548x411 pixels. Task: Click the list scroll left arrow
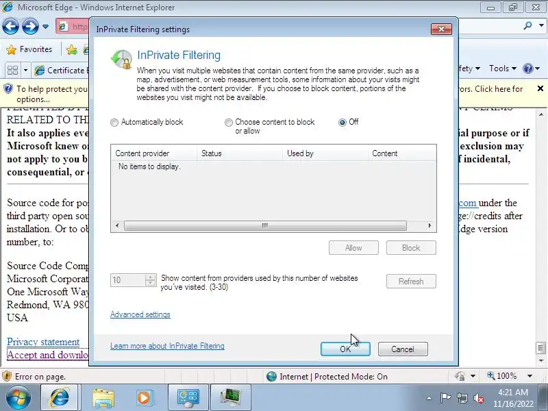117,225
